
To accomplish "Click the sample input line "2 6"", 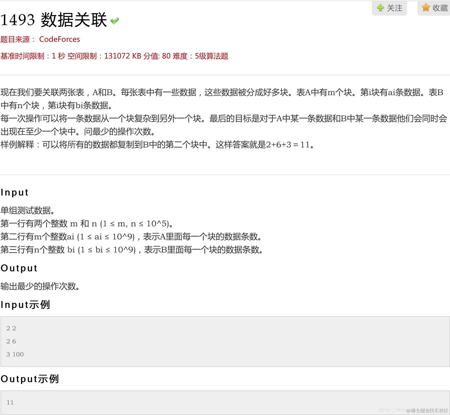I will point(11,341).
